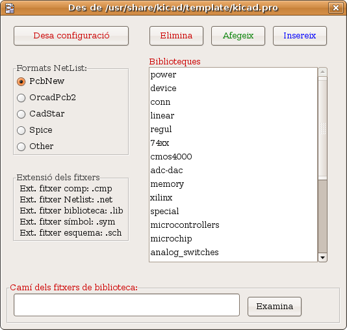The width and height of the screenshot is (347, 330).
Task: Click the blue Insereix button
Action: [x=300, y=36]
